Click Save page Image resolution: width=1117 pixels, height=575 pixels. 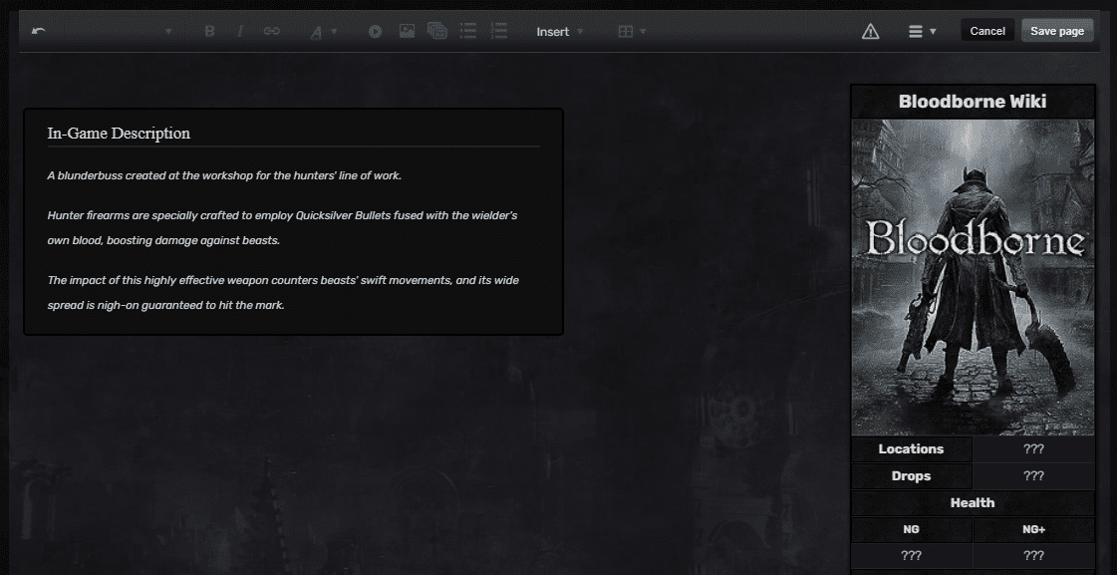pos(1057,31)
